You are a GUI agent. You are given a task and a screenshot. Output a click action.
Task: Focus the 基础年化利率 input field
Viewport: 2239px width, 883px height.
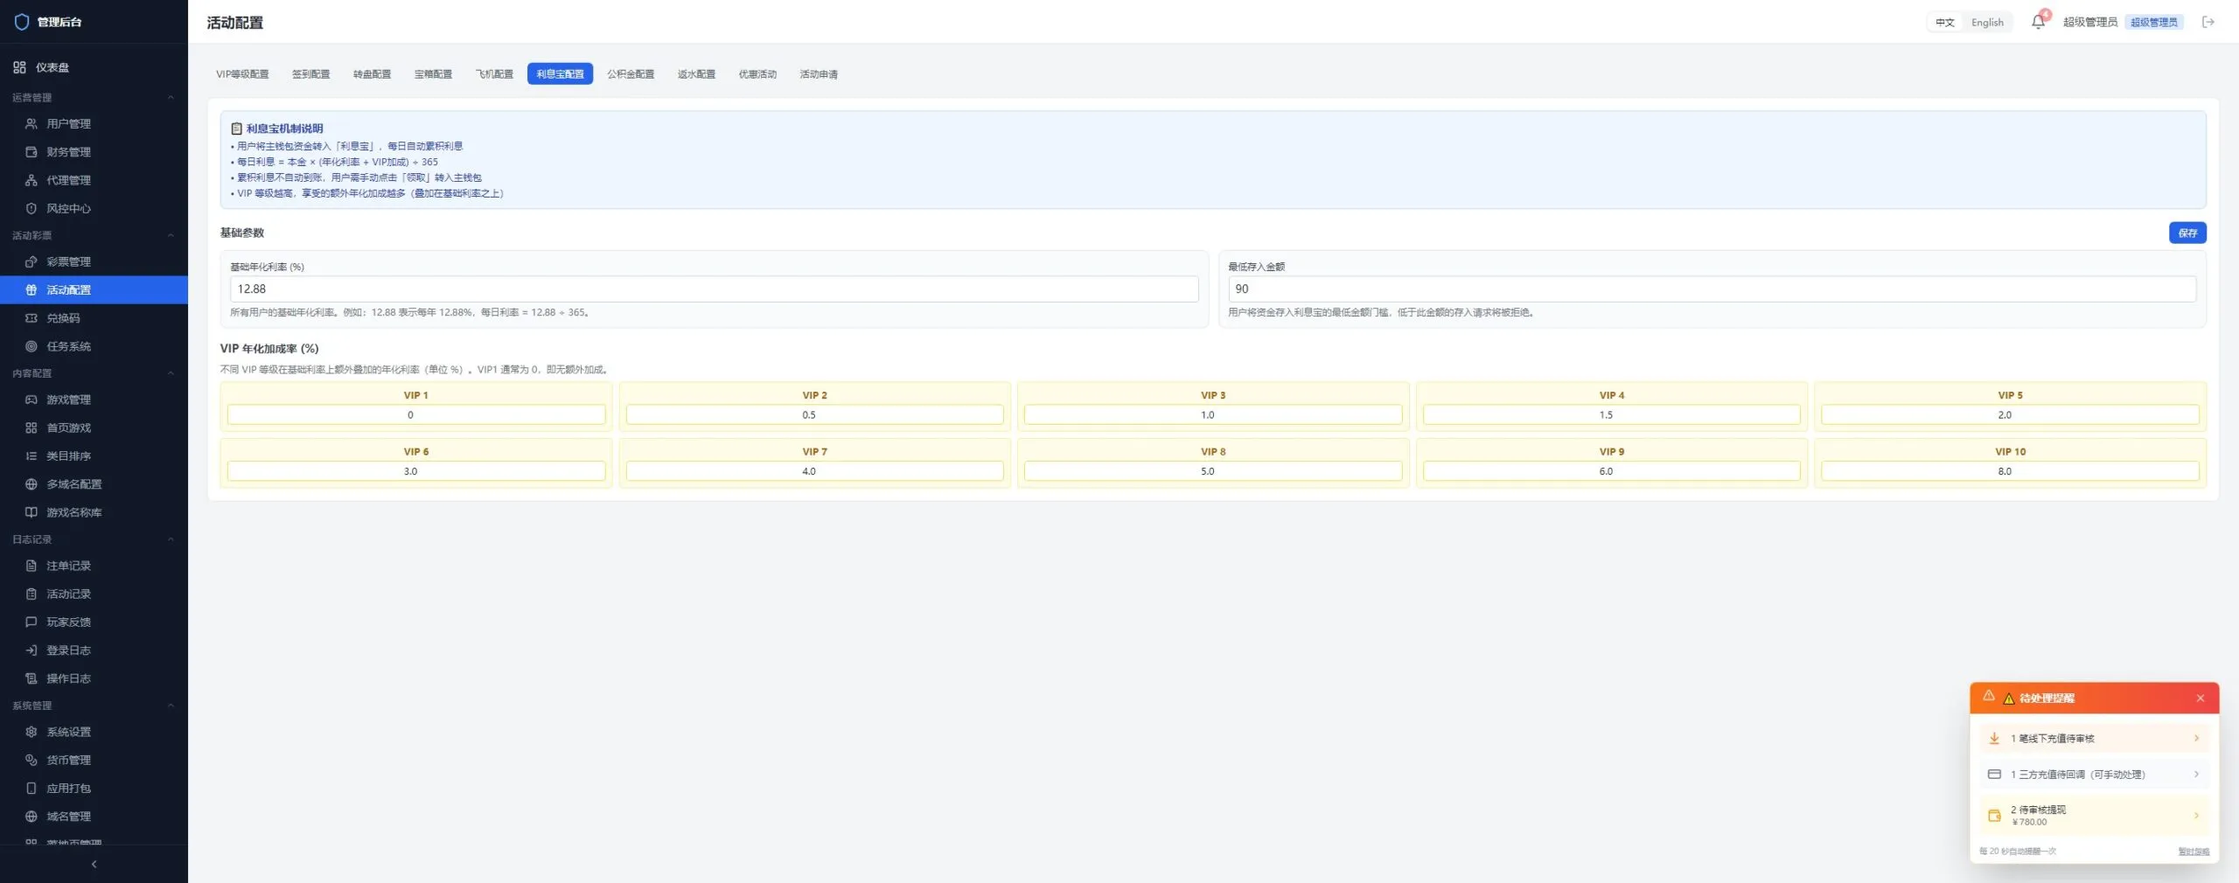714,289
